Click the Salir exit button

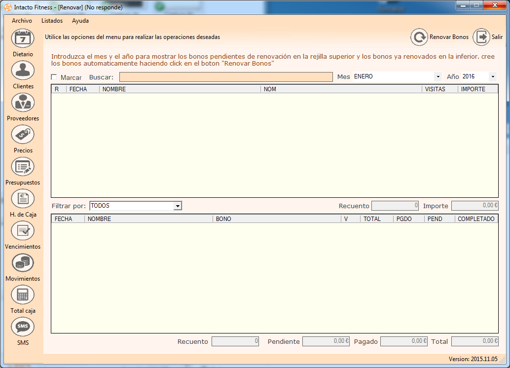coord(488,37)
